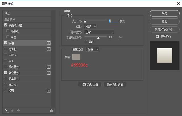This screenshot has height=116, width=182.
Task: Uncheck the 渐变叠加 checkbox
Action: tap(5, 73)
